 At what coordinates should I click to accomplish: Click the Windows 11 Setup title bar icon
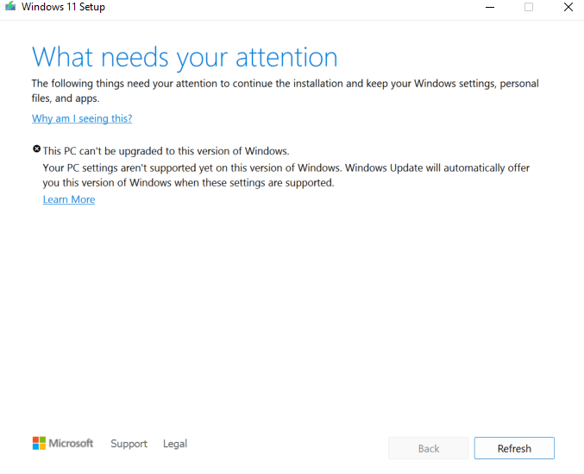pyautogui.click(x=10, y=6)
